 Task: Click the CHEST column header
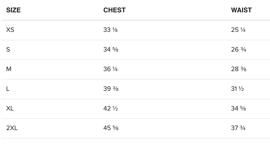point(114,10)
